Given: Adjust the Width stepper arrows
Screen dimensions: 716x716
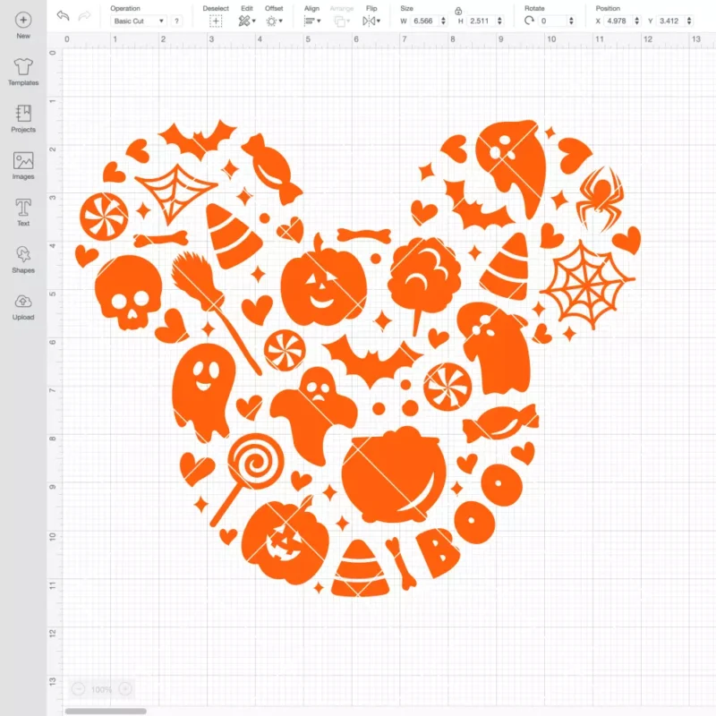Looking at the screenshot, I should (443, 21).
